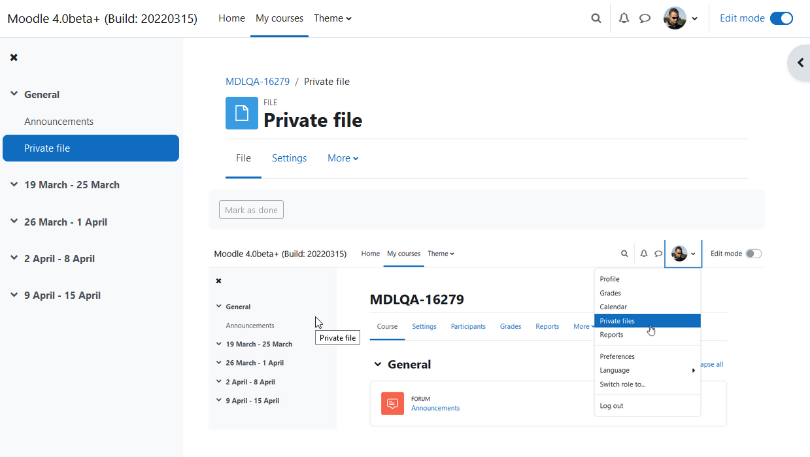810x457 pixels.
Task: Click the forum icon in embedded screenshot
Action: [392, 403]
